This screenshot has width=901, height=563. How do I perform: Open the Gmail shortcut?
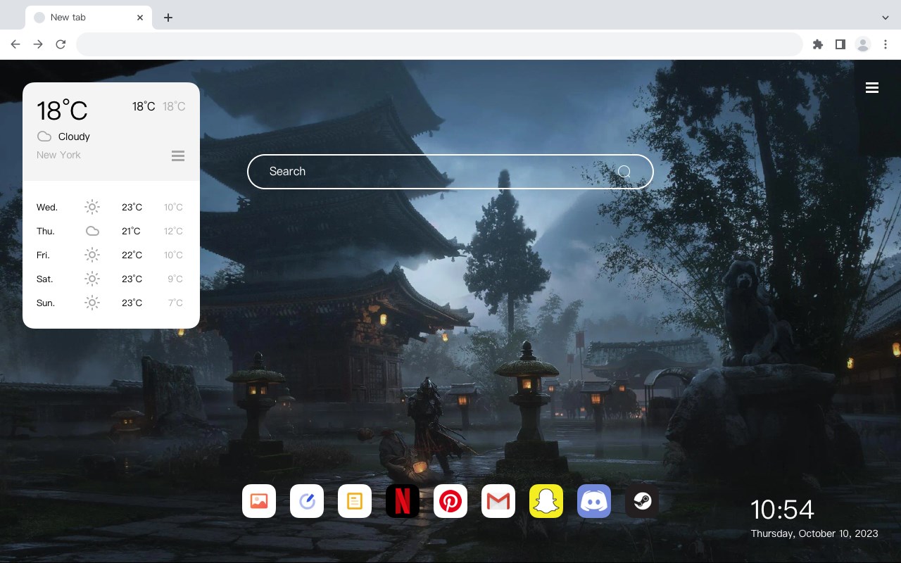click(498, 501)
